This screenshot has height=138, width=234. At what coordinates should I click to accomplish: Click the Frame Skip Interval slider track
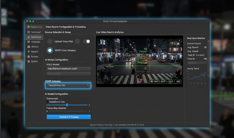[x=68, y=111]
